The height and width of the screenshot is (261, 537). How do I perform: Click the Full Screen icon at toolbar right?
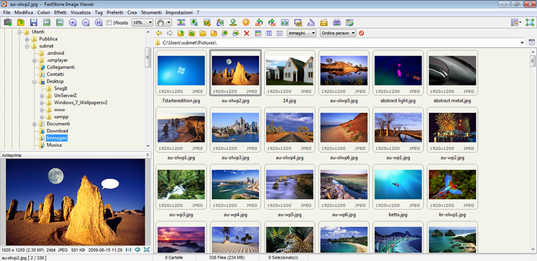coord(530,23)
